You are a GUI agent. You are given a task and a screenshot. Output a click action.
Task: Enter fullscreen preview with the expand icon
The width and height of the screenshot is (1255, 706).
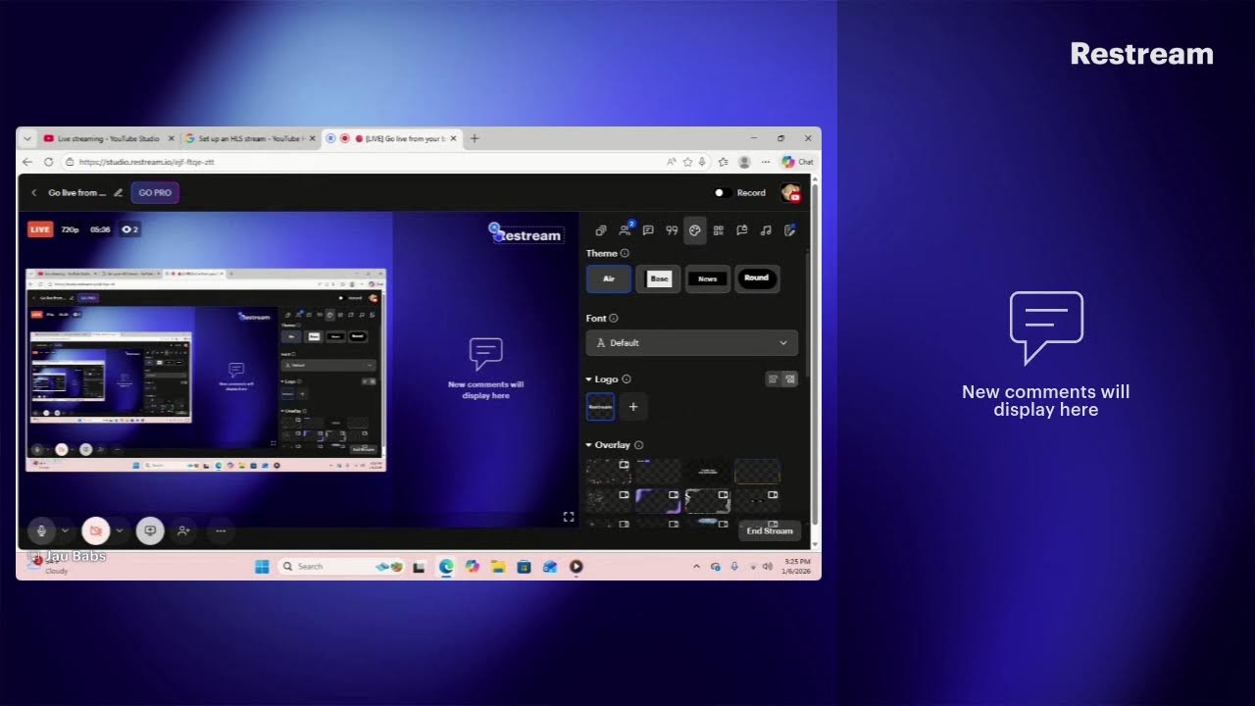tap(569, 517)
